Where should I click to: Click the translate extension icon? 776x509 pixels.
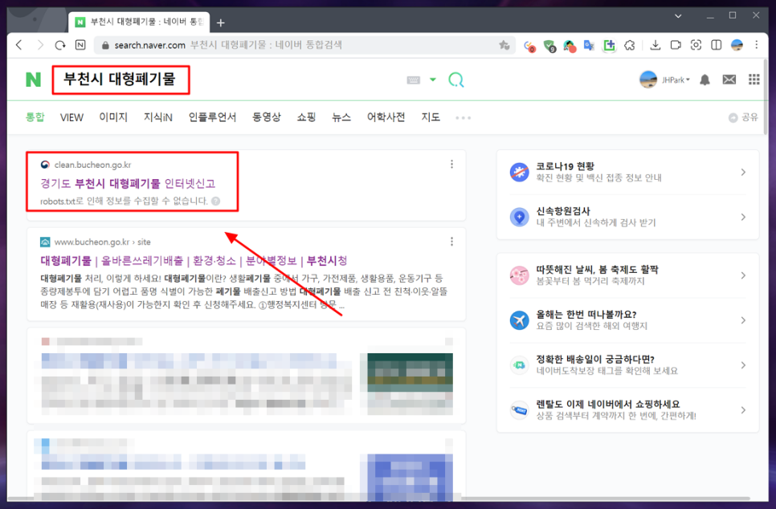pyautogui.click(x=589, y=46)
